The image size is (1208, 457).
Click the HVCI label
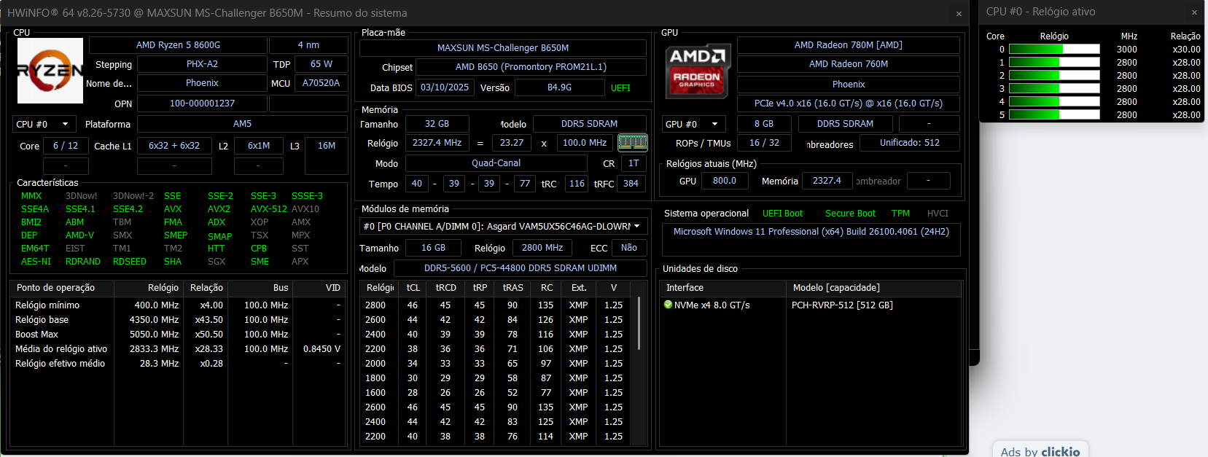click(938, 214)
